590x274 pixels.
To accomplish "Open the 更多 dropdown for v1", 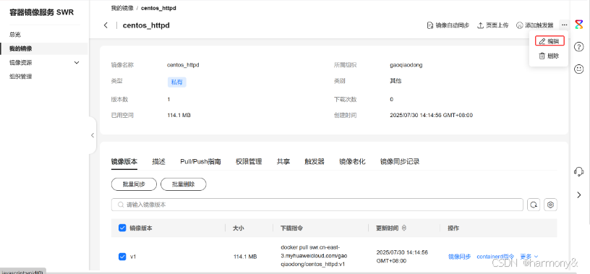I will point(529,257).
